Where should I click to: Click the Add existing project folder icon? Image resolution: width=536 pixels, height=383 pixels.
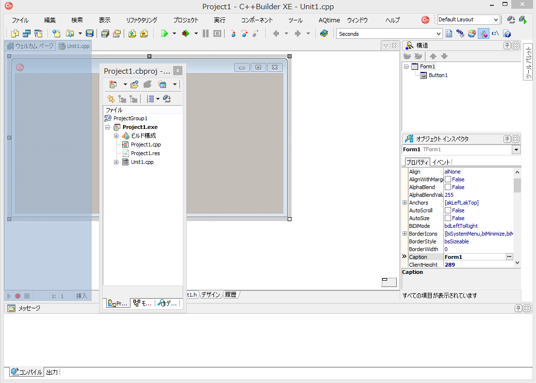pyautogui.click(x=134, y=84)
